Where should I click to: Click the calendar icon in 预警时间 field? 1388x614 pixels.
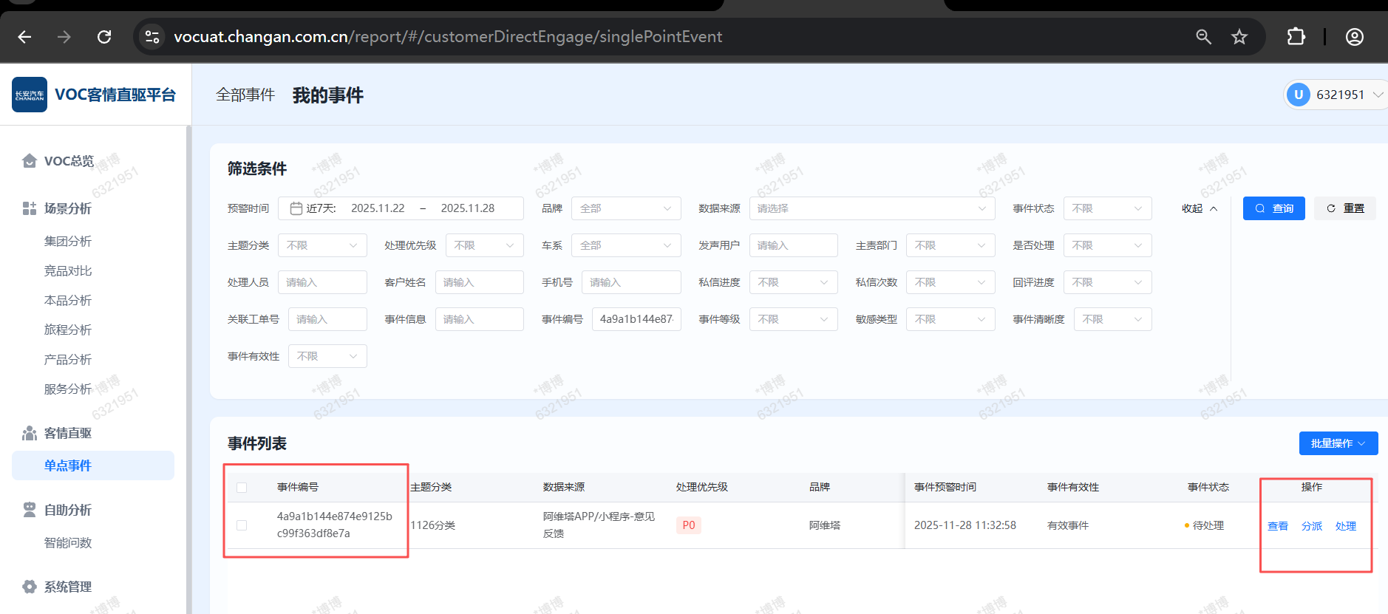point(296,208)
